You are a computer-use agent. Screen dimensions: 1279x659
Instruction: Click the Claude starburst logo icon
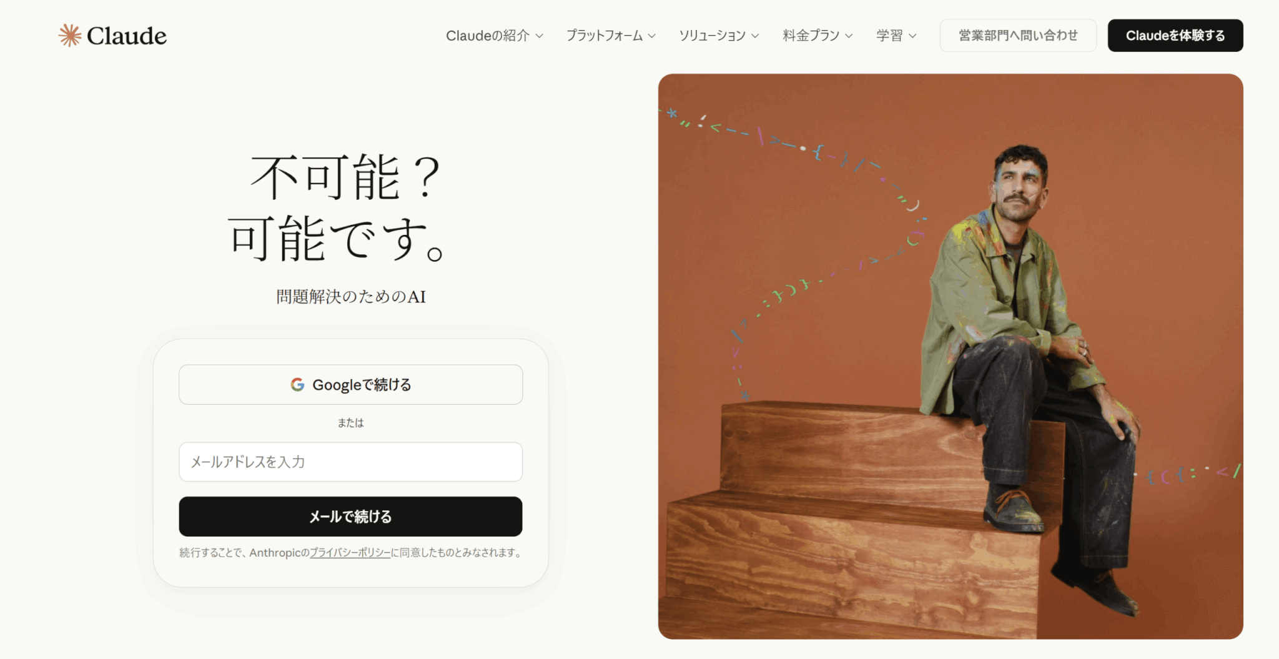(x=70, y=36)
